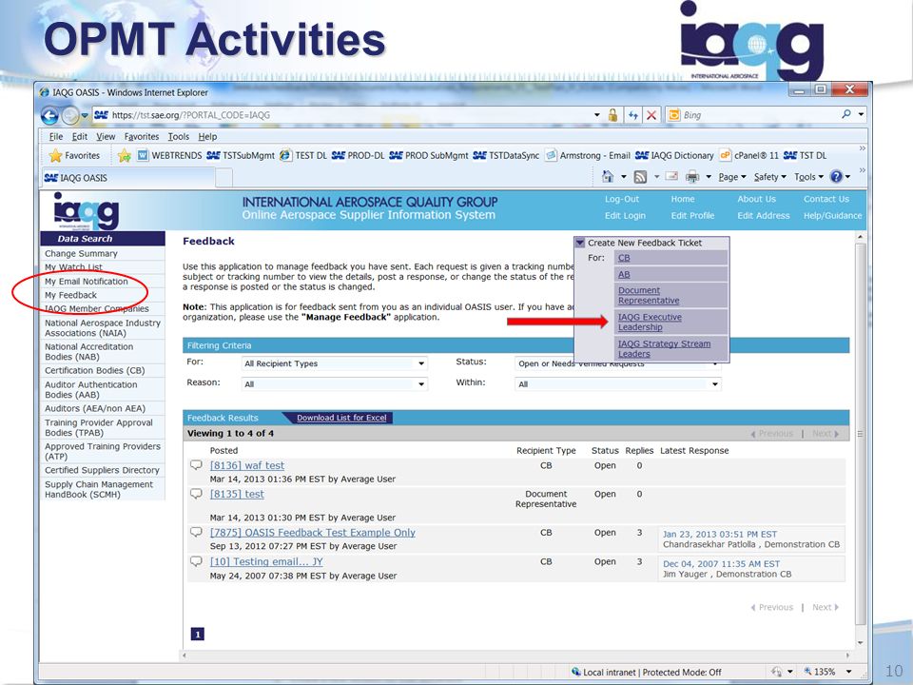Click the status bar zoom magnifier icon
Screen dimensions: 913x685
807,671
